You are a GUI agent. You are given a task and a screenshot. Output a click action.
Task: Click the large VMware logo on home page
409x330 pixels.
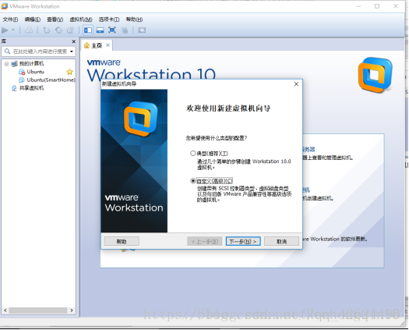tap(375, 75)
